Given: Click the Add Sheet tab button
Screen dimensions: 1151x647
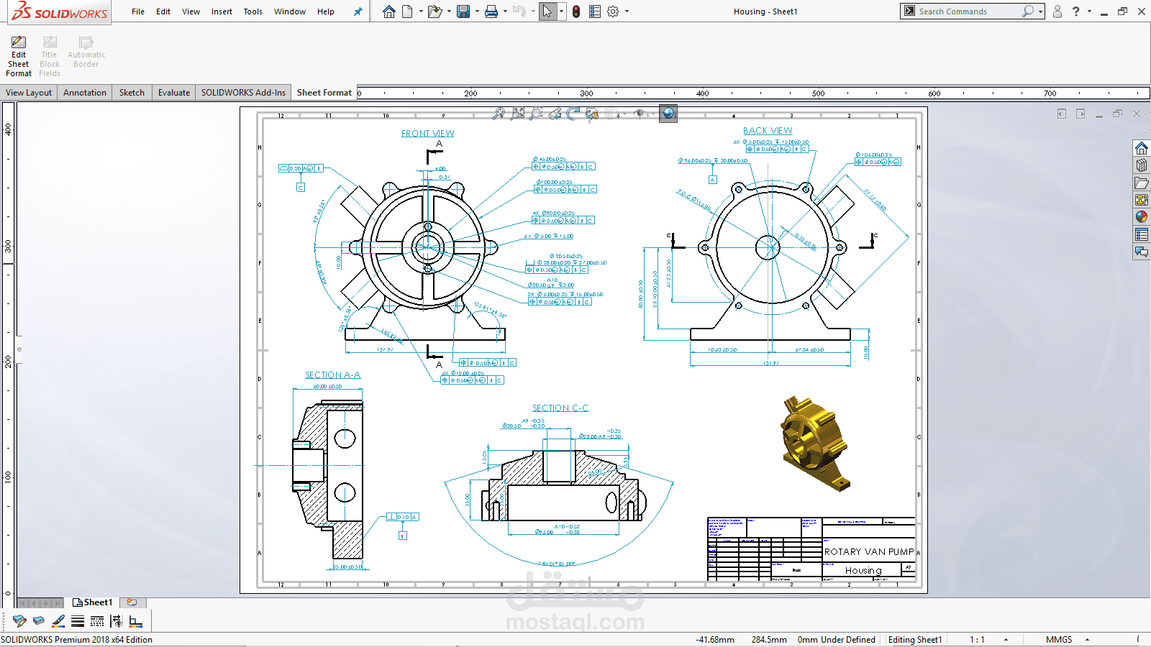Looking at the screenshot, I should pos(132,602).
